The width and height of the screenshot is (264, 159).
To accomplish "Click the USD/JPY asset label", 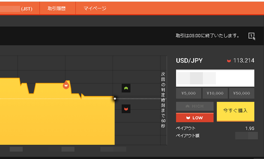I will pyautogui.click(x=189, y=61).
